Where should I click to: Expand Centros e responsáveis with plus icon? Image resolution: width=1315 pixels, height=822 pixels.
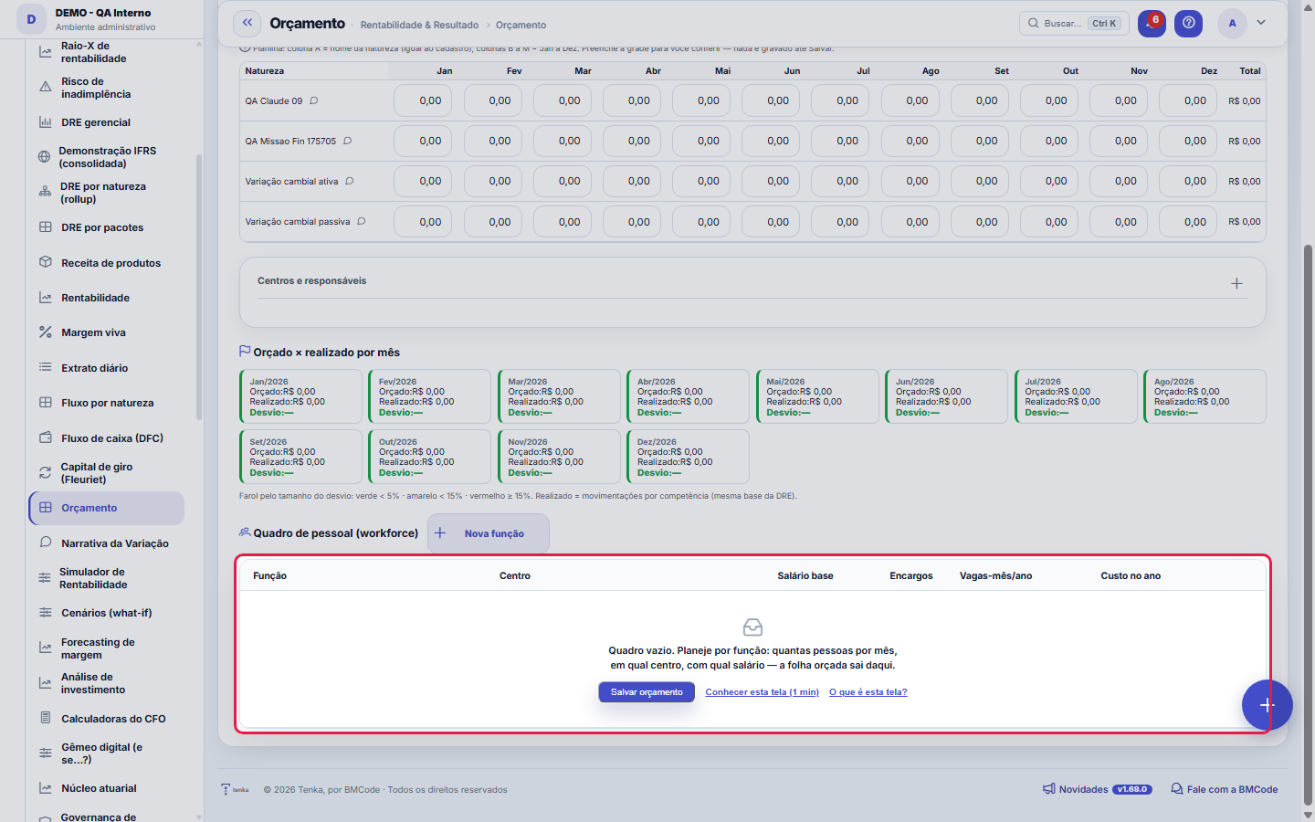click(1236, 283)
